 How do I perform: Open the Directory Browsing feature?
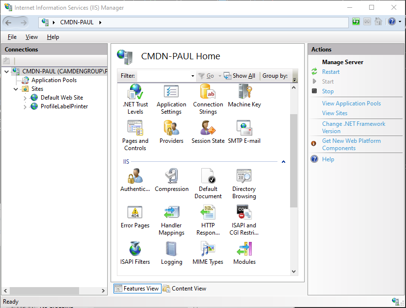pyautogui.click(x=244, y=184)
